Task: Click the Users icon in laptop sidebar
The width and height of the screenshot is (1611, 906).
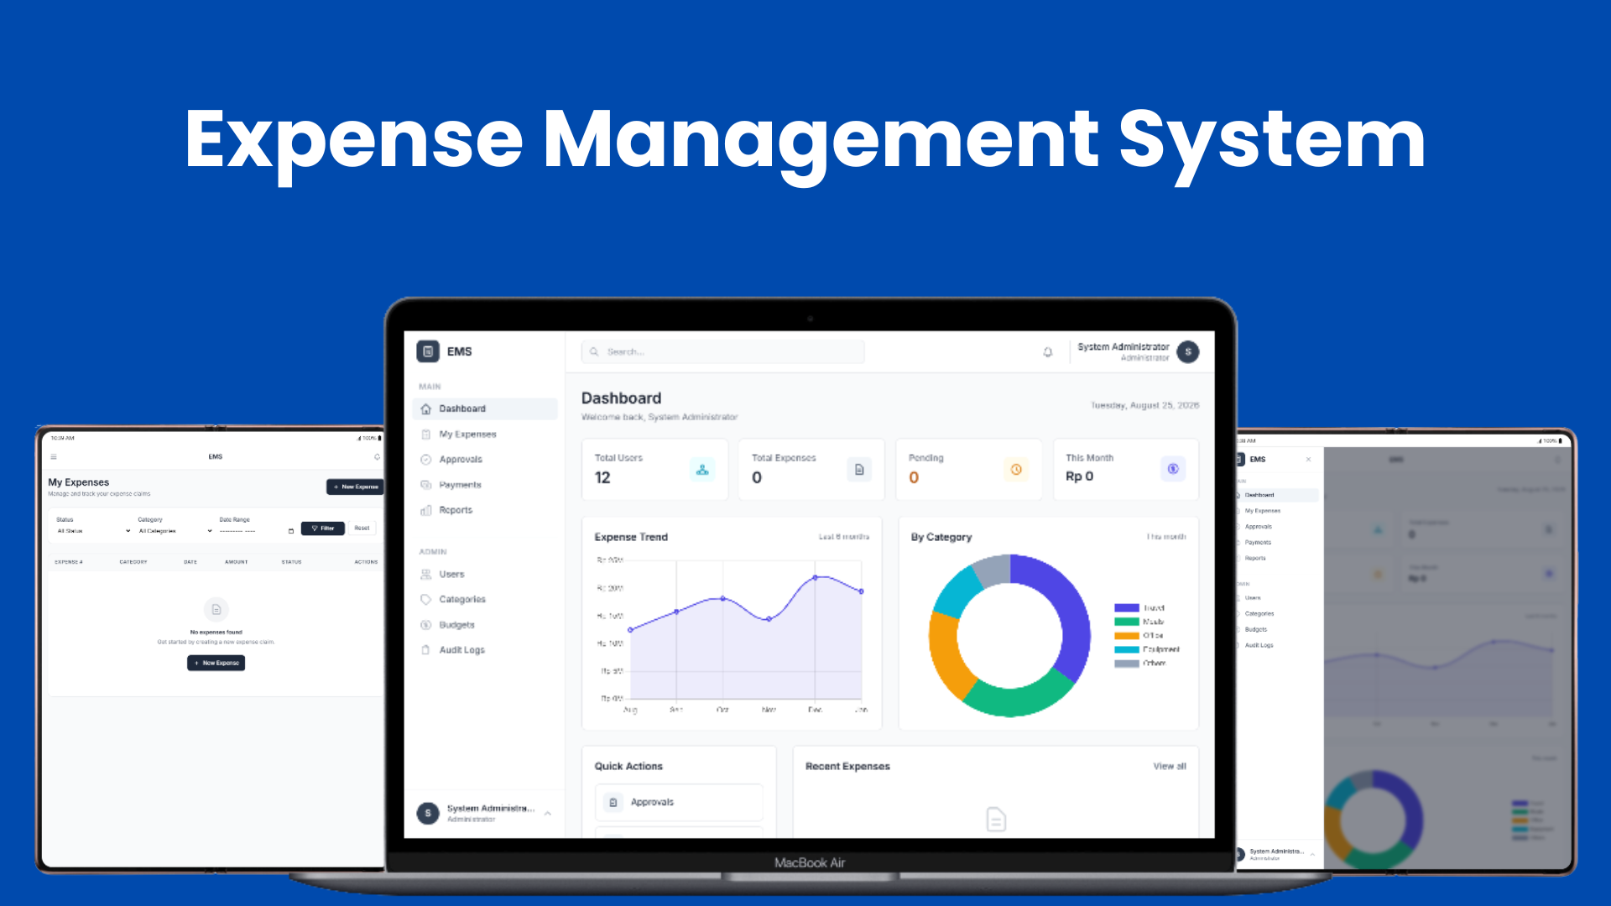Action: pyautogui.click(x=425, y=575)
